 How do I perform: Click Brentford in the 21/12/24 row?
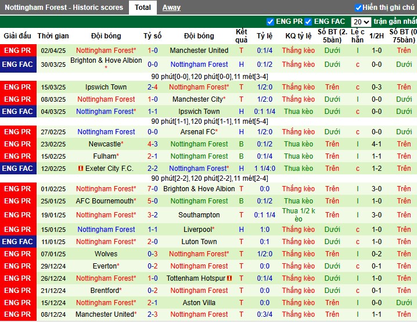tap(106, 291)
